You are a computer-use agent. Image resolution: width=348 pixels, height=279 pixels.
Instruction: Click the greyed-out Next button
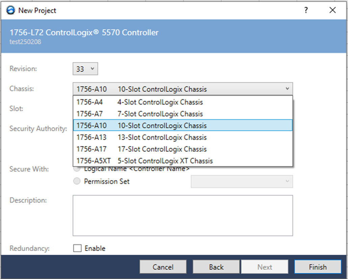pos(265,267)
